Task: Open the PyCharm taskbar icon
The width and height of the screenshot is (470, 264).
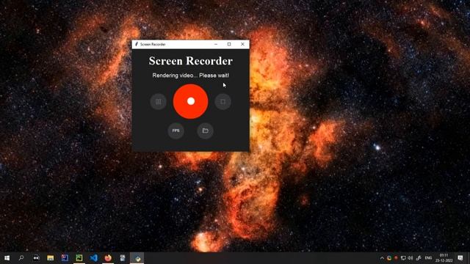Action: pos(79,257)
